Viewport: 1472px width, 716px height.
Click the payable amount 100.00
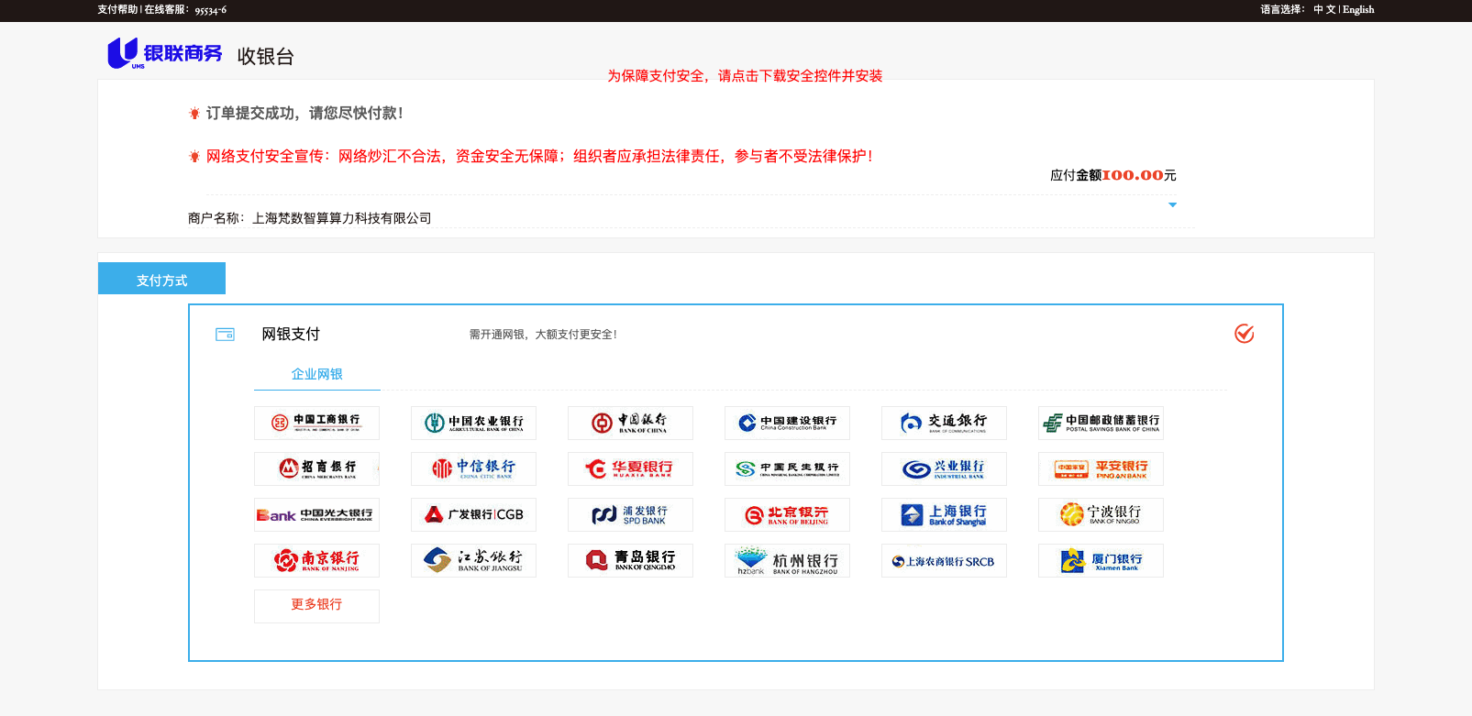click(x=1133, y=175)
